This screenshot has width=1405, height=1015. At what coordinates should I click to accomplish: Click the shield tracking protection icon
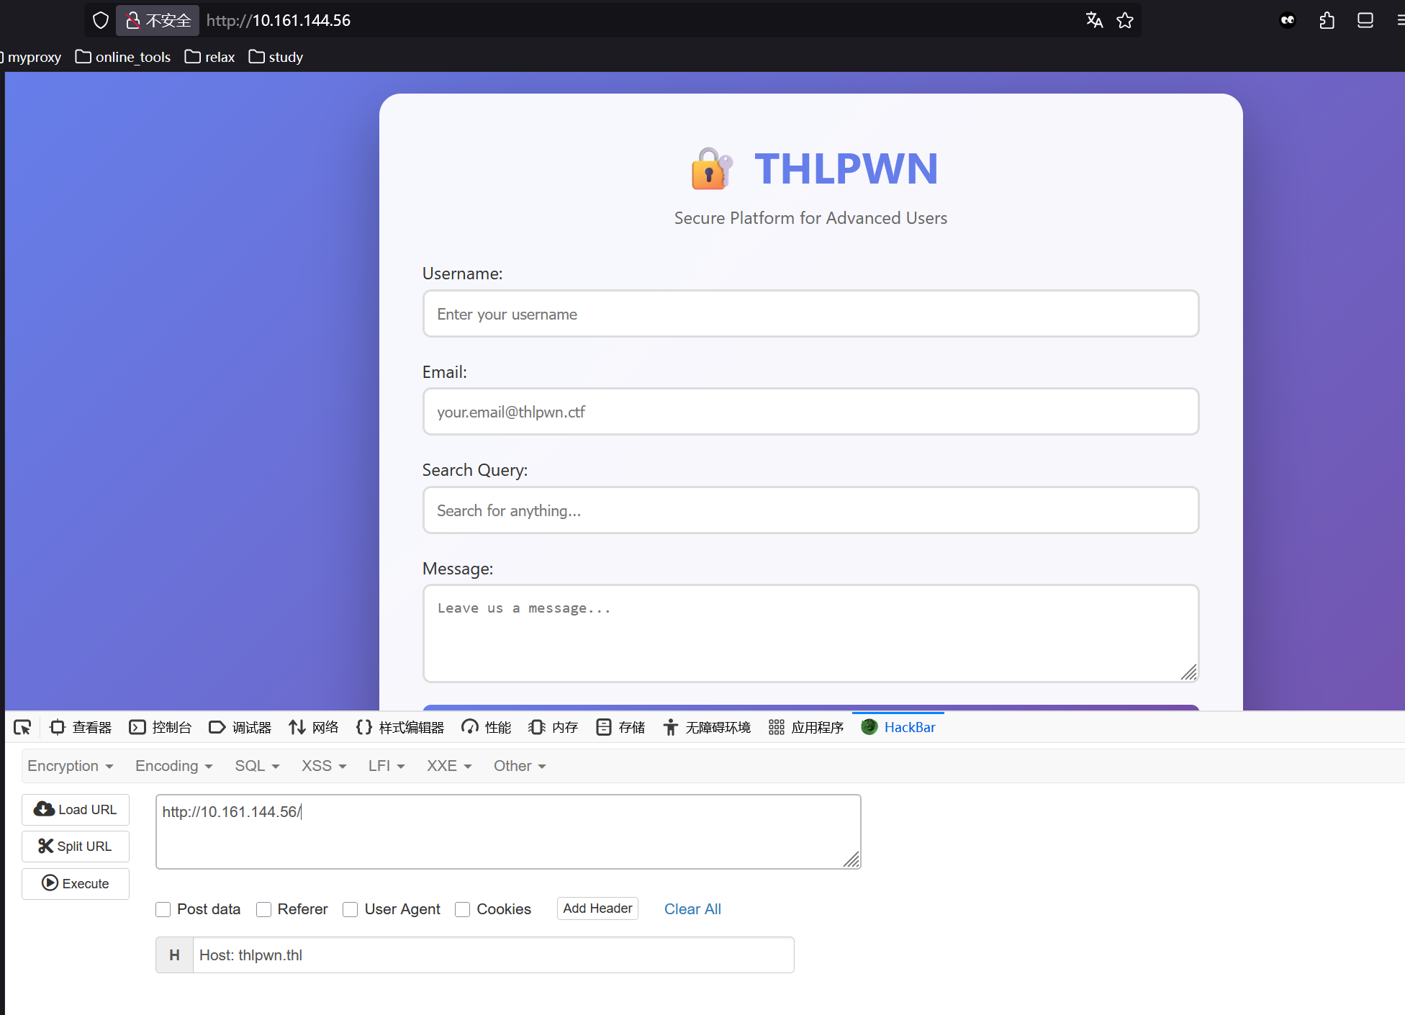[x=101, y=20]
